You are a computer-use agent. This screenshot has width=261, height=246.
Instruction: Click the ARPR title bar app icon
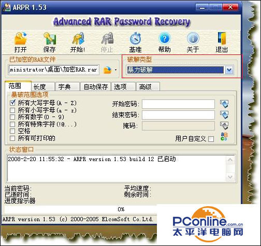(x=7, y=7)
